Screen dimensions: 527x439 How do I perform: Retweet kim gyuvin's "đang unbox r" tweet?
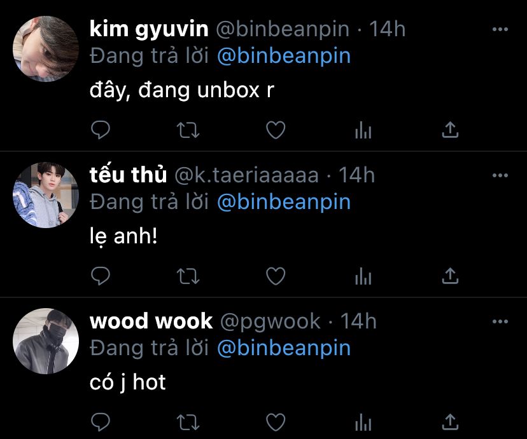click(188, 130)
